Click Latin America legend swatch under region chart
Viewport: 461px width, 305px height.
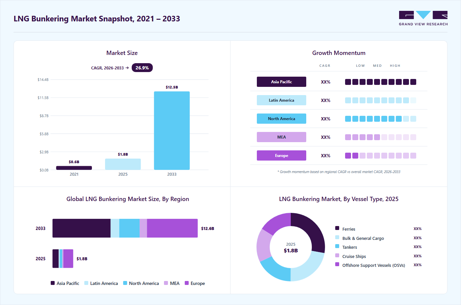point(86,283)
